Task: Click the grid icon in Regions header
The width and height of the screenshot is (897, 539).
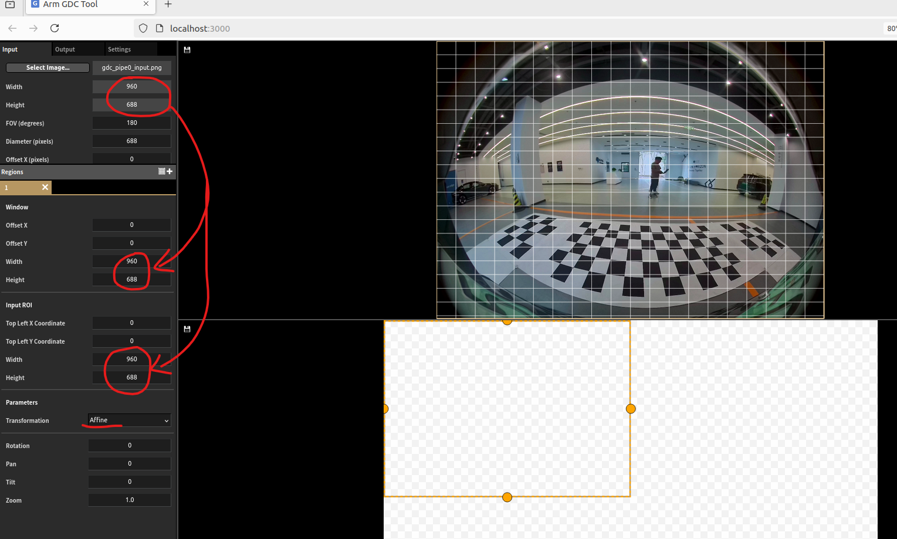Action: point(161,171)
